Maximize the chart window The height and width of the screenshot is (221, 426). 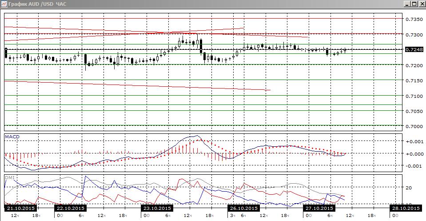coord(414,4)
